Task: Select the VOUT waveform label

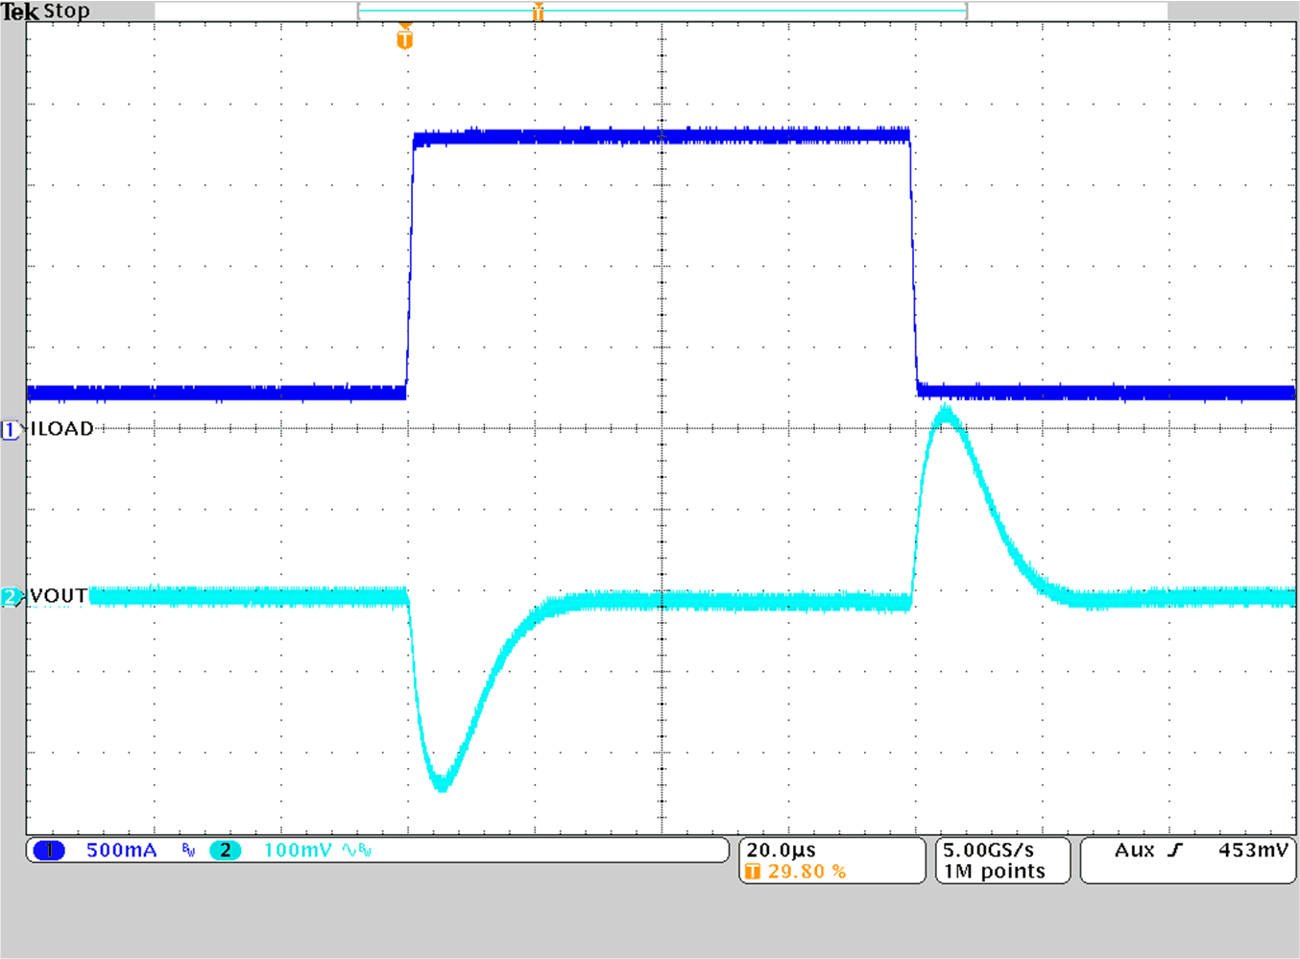Action: pyautogui.click(x=57, y=595)
